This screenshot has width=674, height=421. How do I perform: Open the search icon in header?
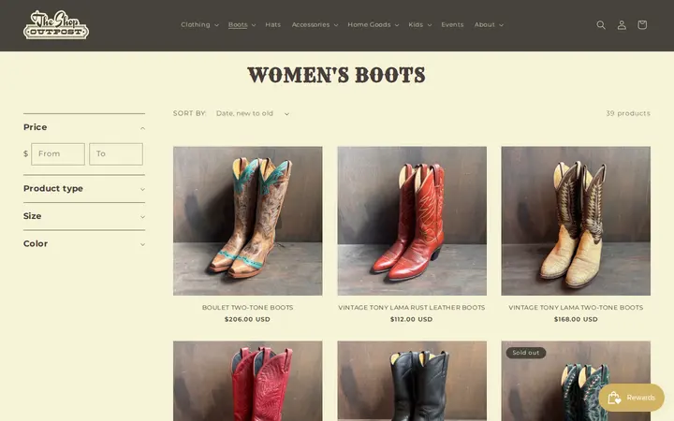[601, 25]
